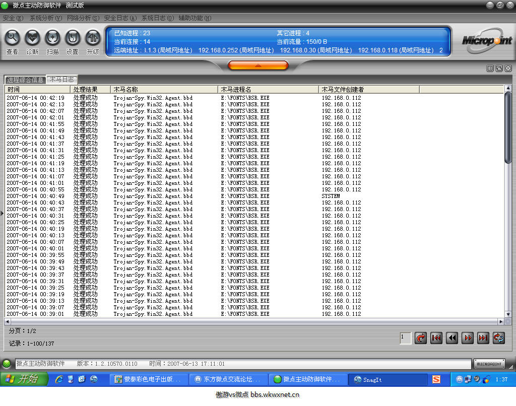
Task: Select the log row at 00:42:19
Action: tap(254, 98)
